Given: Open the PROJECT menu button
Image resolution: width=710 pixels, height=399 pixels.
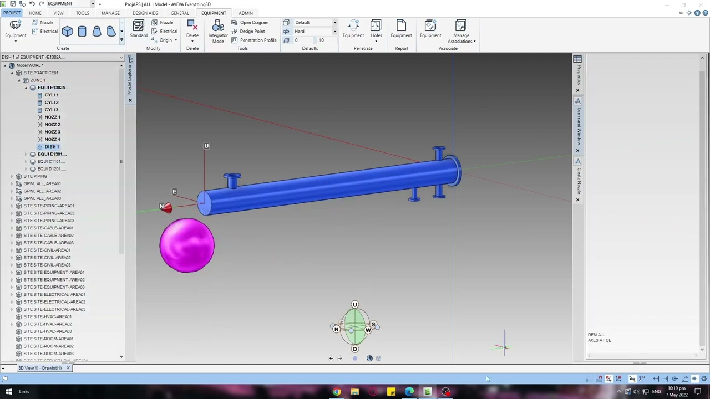Looking at the screenshot, I should (x=11, y=13).
